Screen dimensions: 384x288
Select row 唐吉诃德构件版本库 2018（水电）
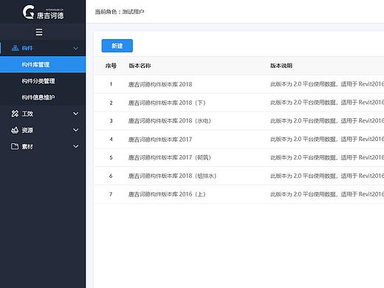tap(239, 121)
